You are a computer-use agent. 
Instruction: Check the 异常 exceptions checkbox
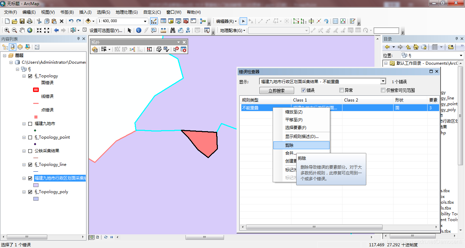coord(341,90)
